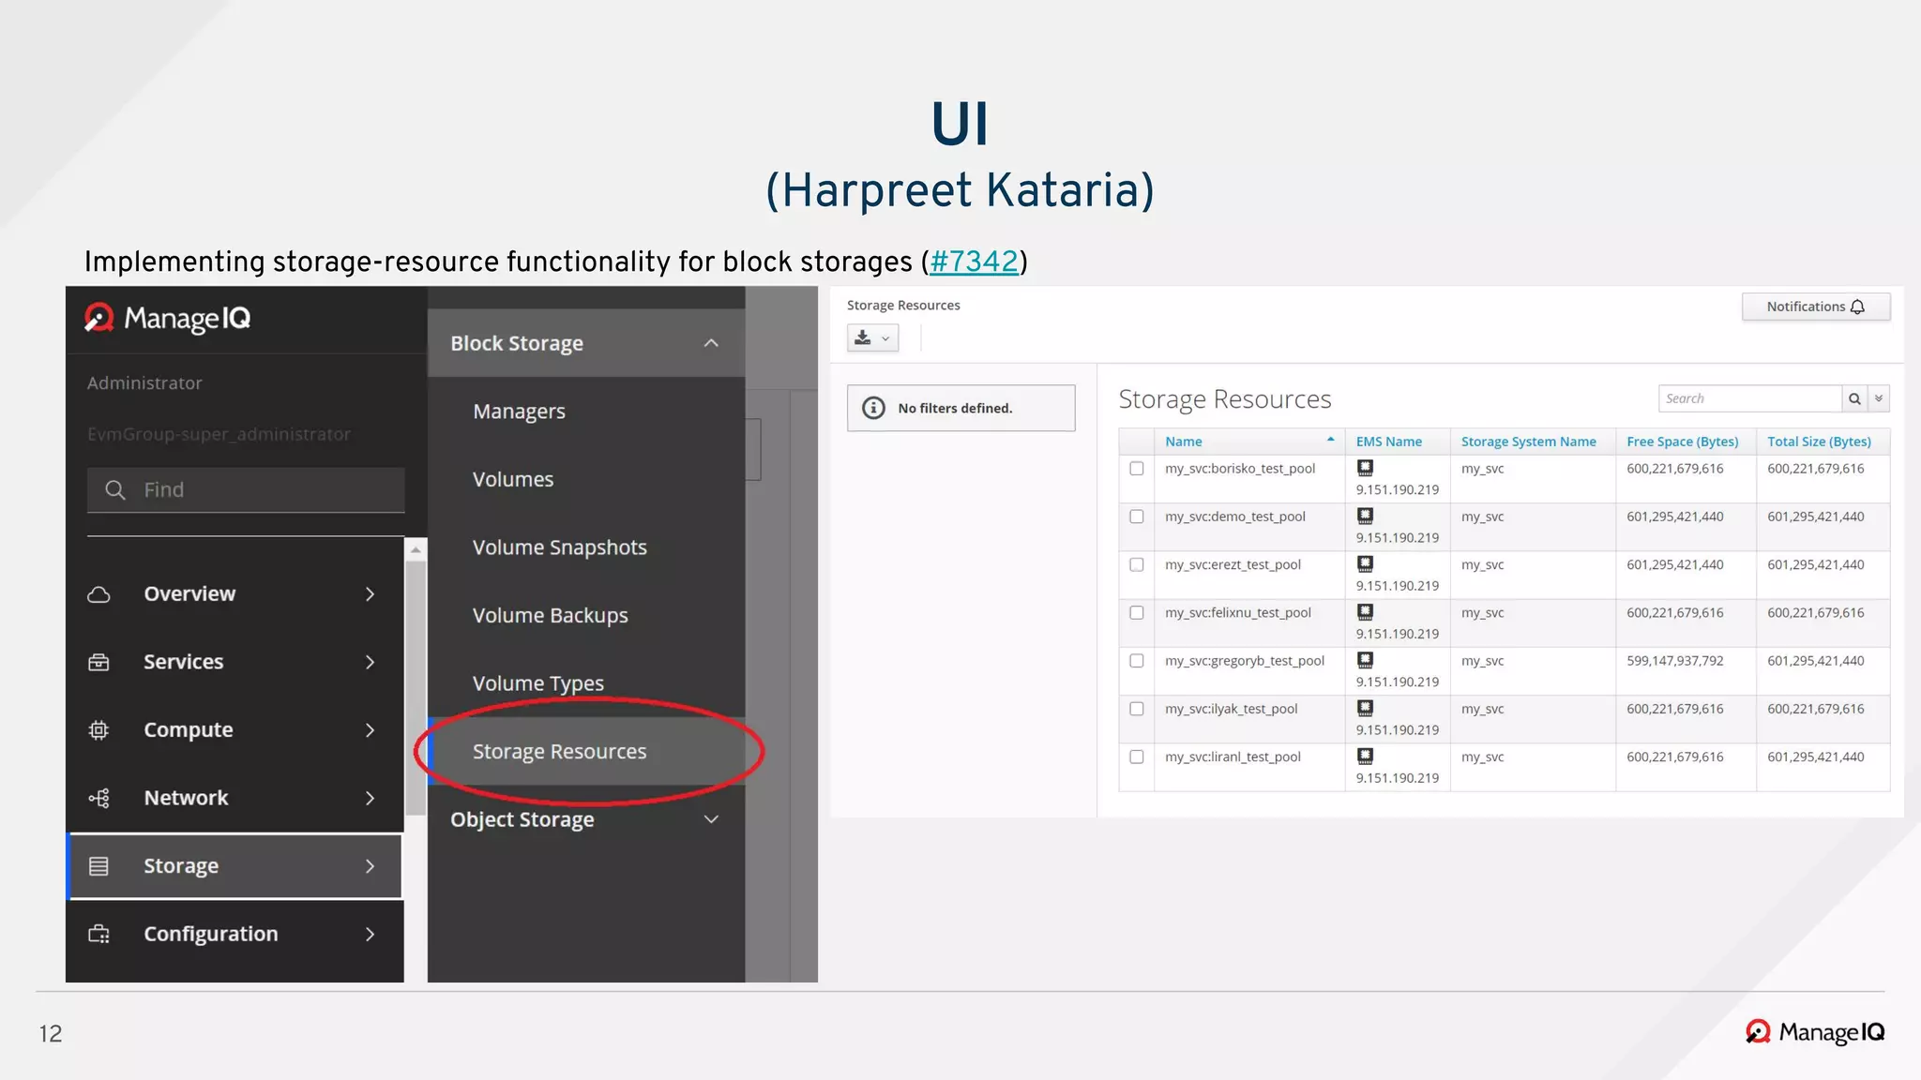Expand the Configuration menu arrow

[370, 934]
